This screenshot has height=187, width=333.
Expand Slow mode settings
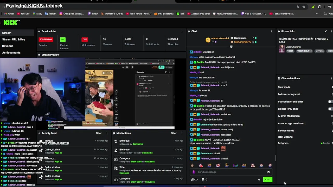pos(332,87)
